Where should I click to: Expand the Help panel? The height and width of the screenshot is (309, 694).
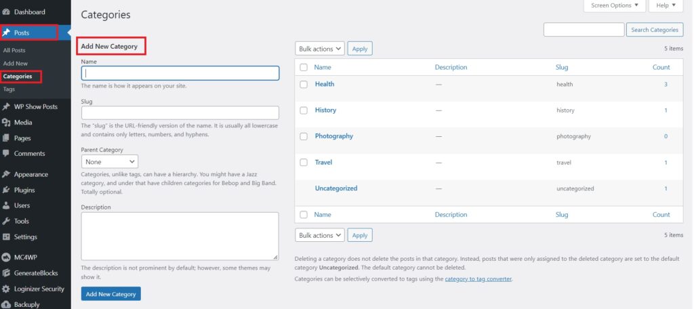coord(666,5)
